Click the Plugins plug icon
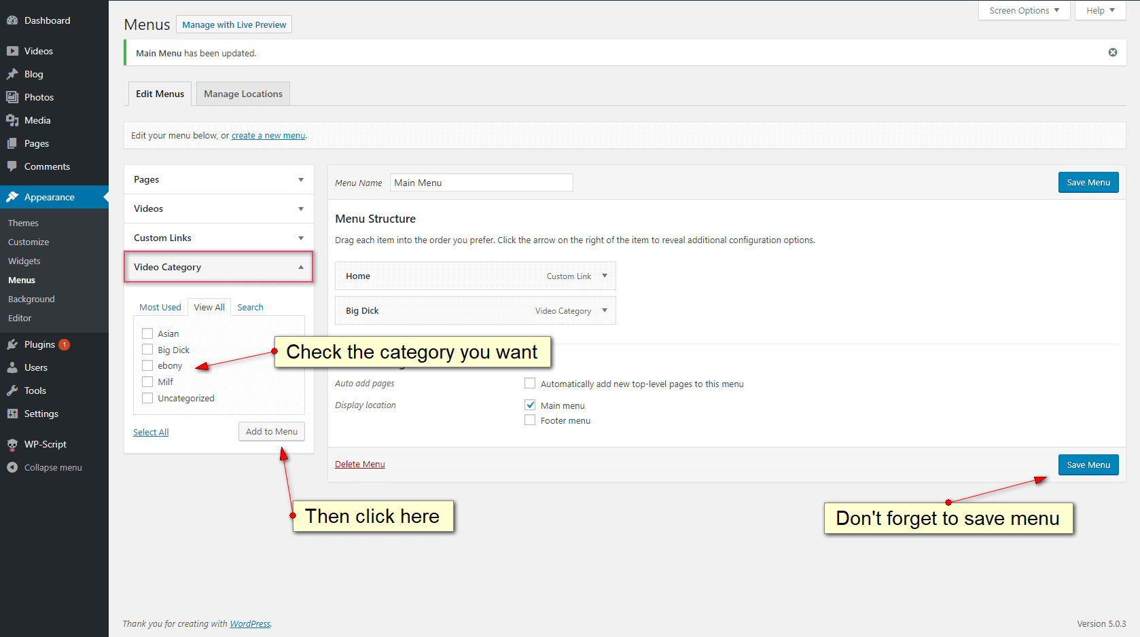Viewport: 1140px width, 637px height. pyautogui.click(x=12, y=344)
